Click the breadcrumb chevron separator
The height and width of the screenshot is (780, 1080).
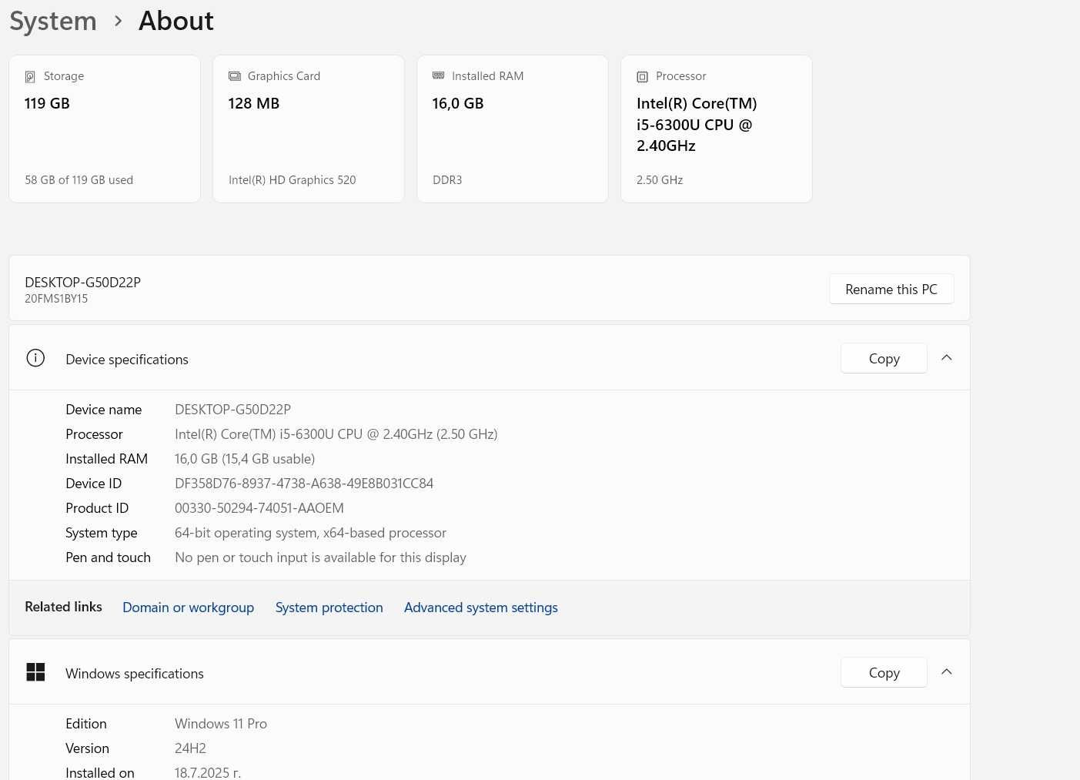118,22
